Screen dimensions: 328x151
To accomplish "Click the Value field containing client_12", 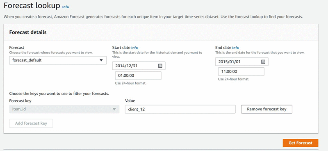I will 180,109.
